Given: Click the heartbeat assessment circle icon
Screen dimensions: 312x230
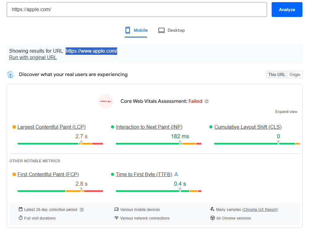Looking at the screenshot, I should click(x=106, y=101).
